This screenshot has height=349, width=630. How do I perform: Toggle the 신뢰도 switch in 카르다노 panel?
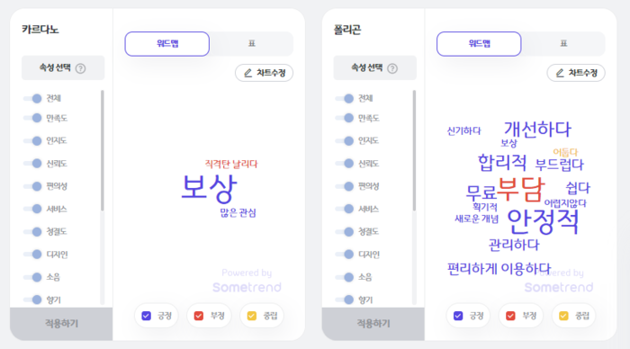(33, 164)
